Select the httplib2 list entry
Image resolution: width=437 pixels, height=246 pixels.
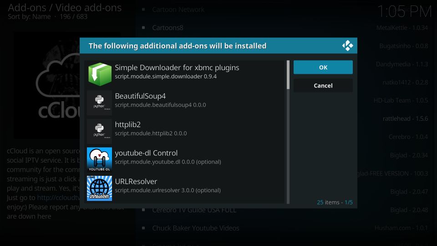[185, 131]
